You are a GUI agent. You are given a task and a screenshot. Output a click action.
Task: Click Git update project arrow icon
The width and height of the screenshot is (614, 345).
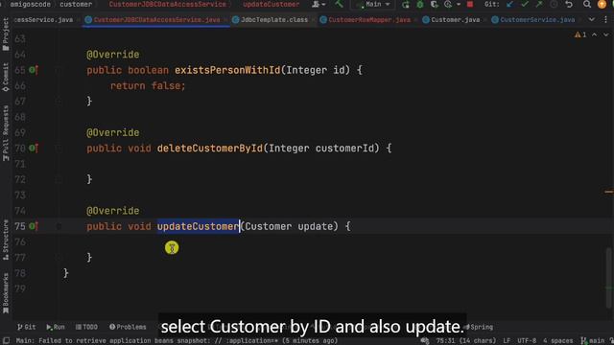[x=509, y=5]
